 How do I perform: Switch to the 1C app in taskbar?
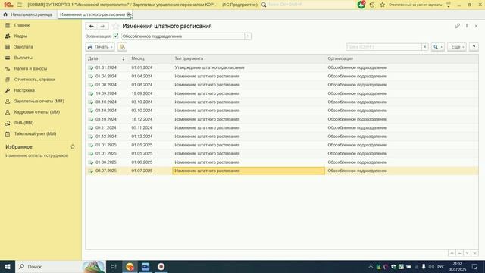point(130,266)
